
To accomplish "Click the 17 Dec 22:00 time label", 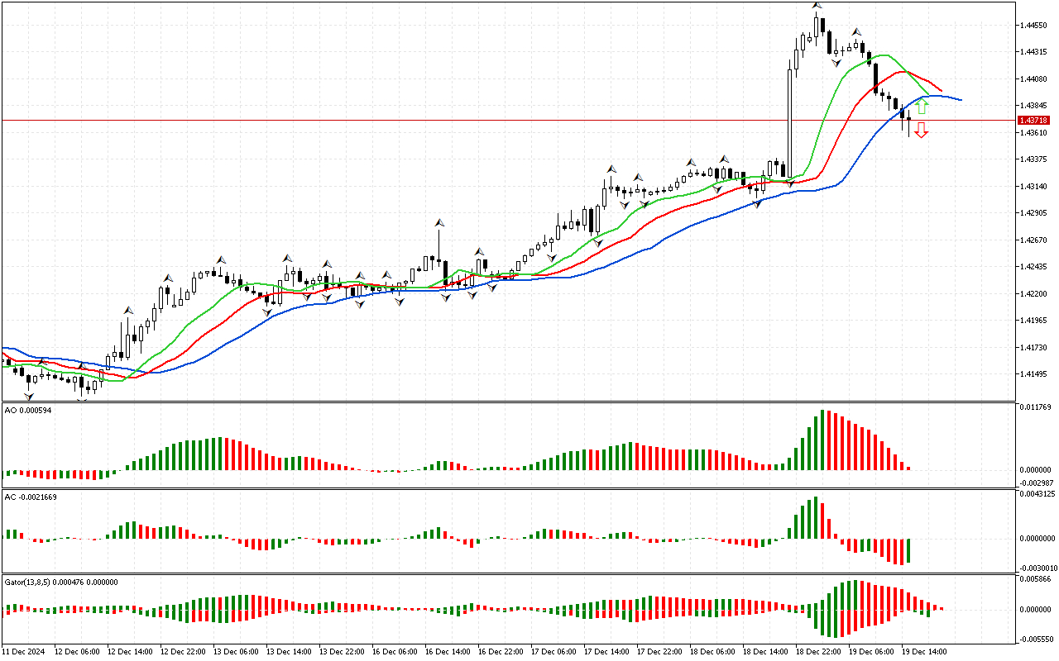I will coord(660,652).
